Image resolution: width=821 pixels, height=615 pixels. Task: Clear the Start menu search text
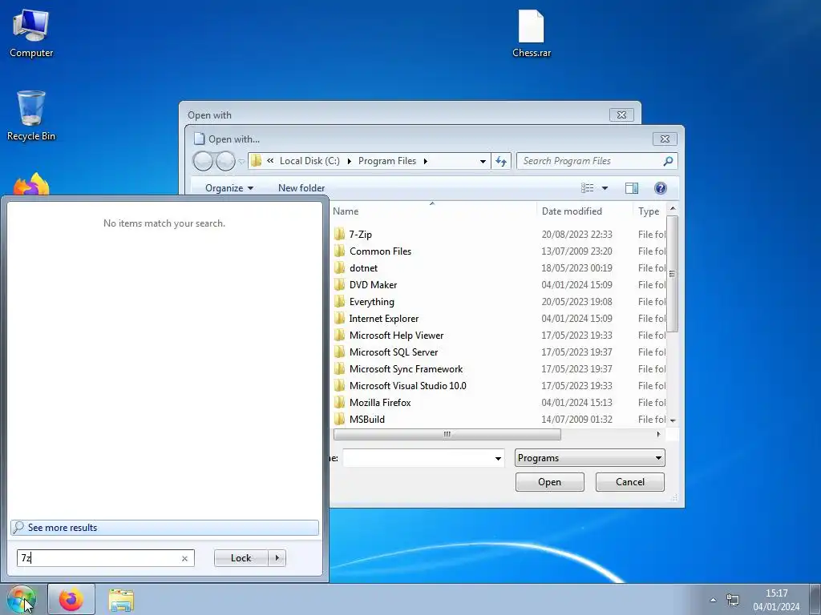coord(184,558)
